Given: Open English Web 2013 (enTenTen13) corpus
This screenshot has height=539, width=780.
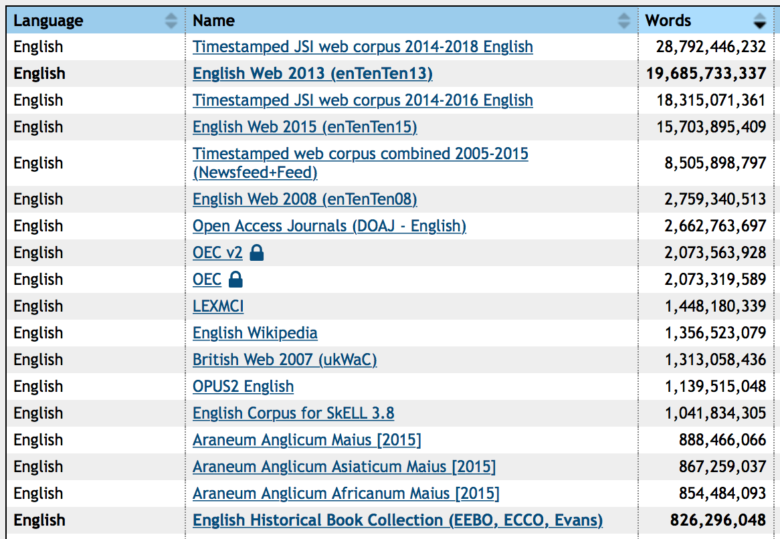Looking at the screenshot, I should coord(312,74).
